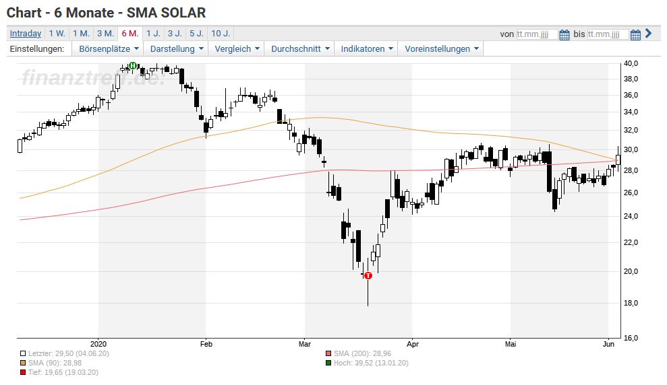Screen dimensions: 667x385
Task: Select the 5 J. time range tab
Action: pyautogui.click(x=196, y=33)
